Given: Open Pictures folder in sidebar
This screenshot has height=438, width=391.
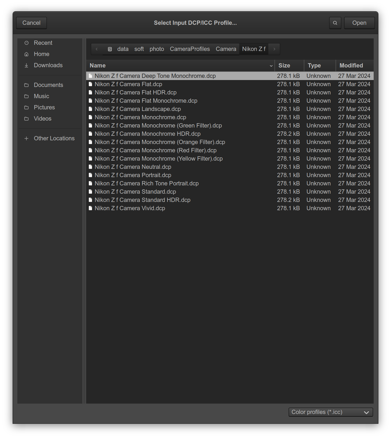Looking at the screenshot, I should point(44,107).
